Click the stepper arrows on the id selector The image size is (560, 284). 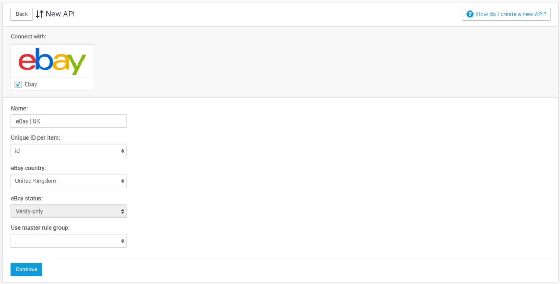pyautogui.click(x=122, y=151)
